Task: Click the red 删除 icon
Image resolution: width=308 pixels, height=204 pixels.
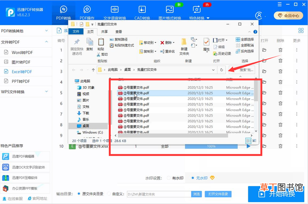Action: 162,43
